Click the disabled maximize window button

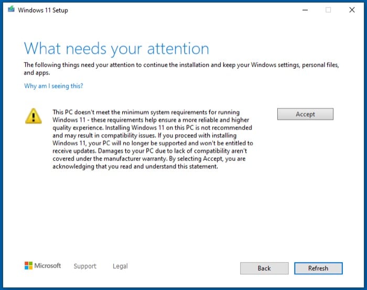click(x=328, y=10)
